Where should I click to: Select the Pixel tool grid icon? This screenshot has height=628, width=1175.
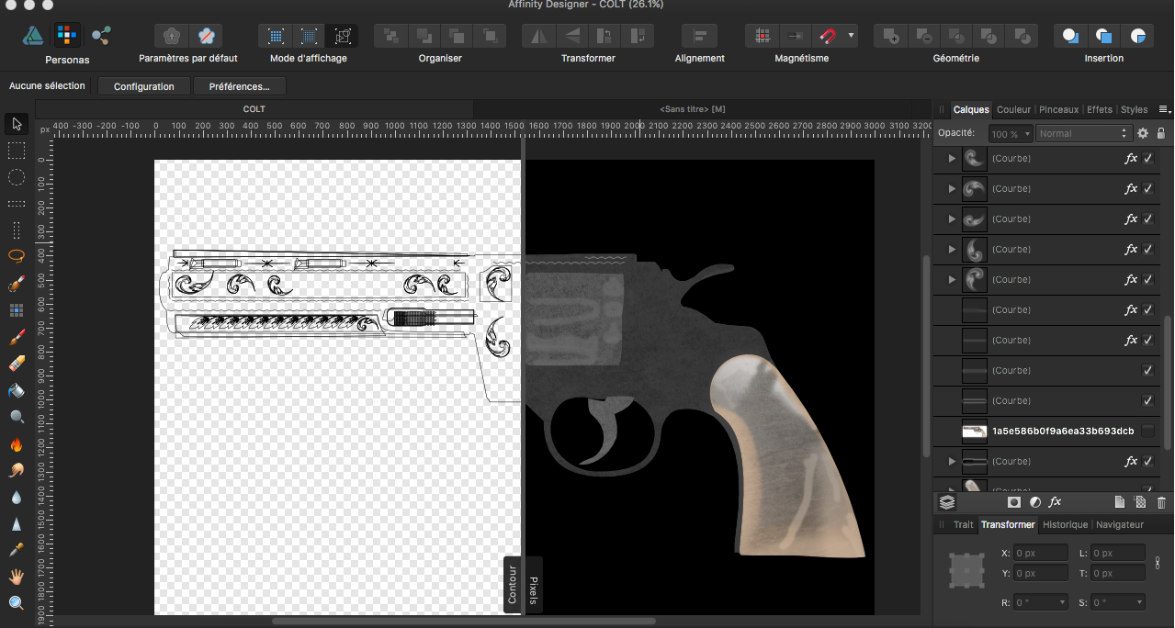click(x=17, y=310)
